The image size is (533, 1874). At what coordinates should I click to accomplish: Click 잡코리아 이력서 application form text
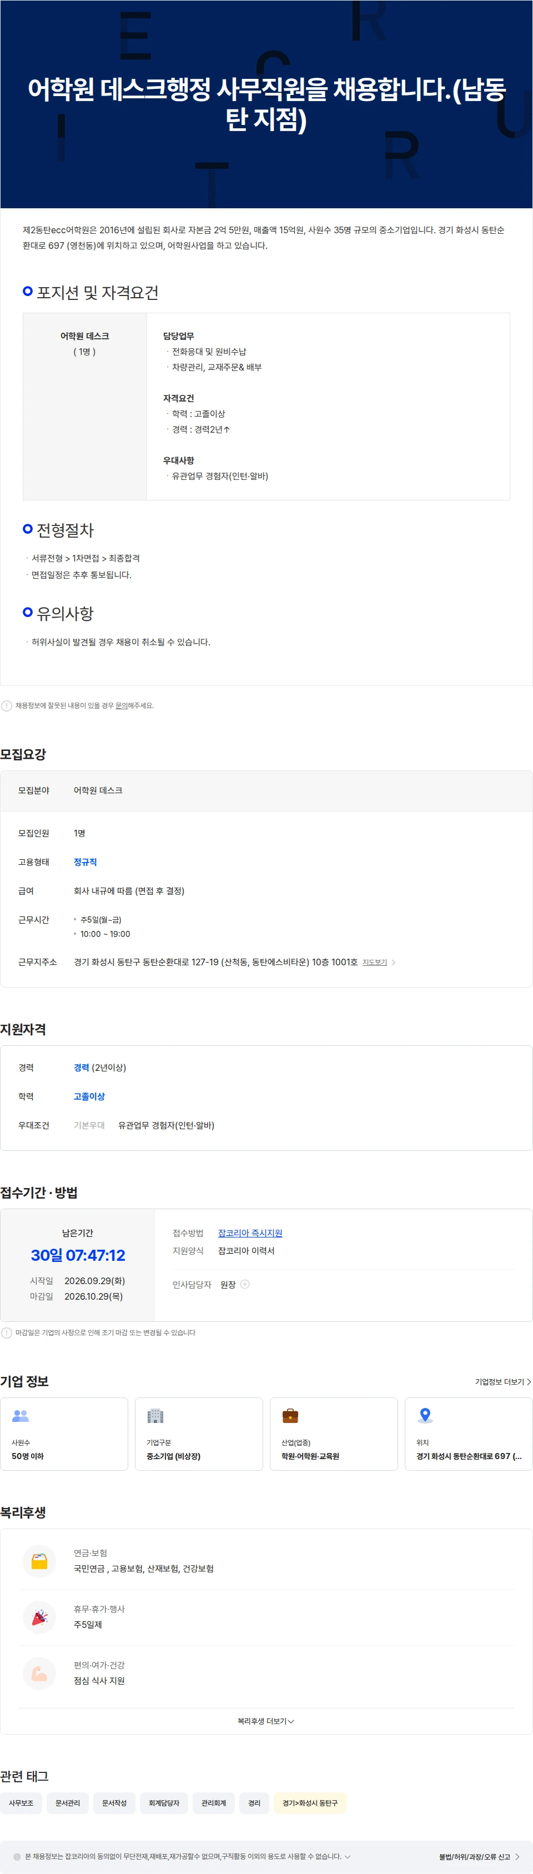click(x=247, y=1251)
